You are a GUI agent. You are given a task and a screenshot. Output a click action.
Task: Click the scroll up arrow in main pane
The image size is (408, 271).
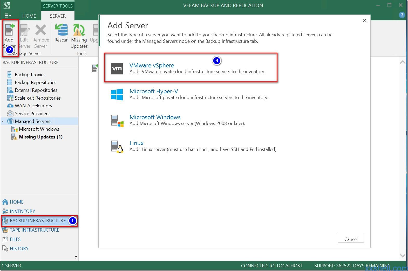(x=403, y=62)
